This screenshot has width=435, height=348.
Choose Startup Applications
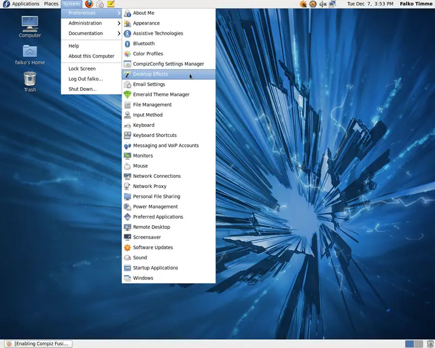coord(169,268)
